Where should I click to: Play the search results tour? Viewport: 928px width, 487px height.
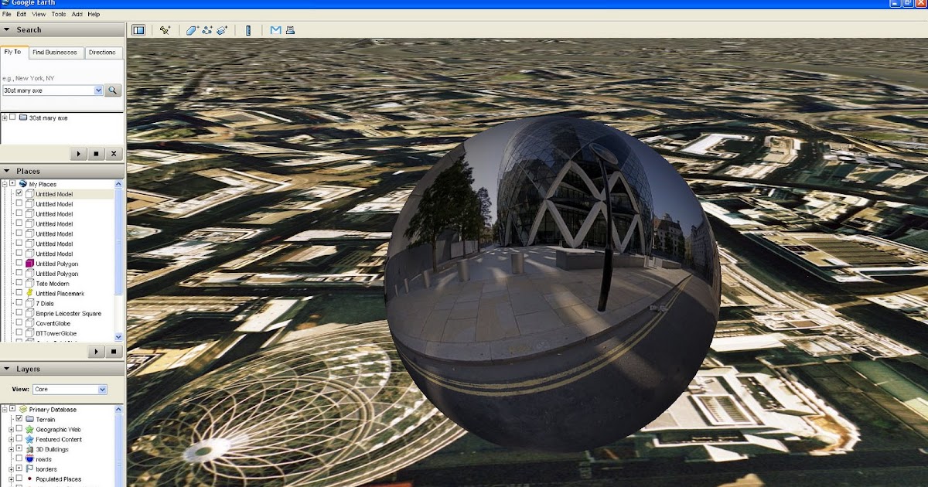point(79,154)
